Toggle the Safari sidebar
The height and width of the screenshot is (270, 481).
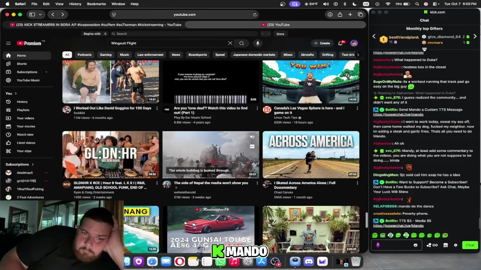(32, 15)
